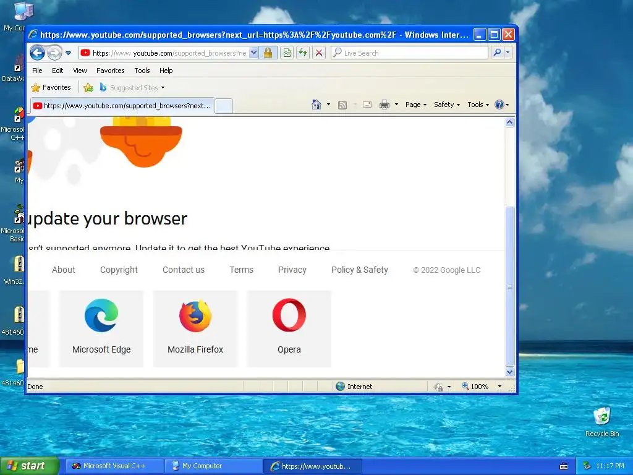Open the Windows start menu
This screenshot has width=633, height=475.
click(x=30, y=466)
